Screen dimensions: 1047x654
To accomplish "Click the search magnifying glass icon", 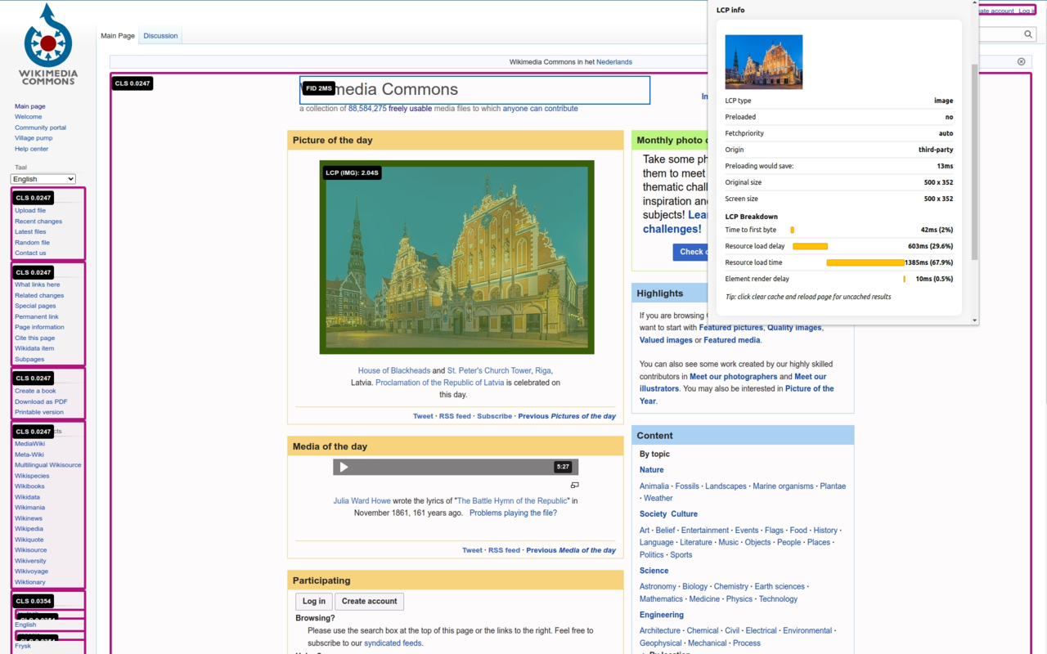I will (x=1028, y=34).
